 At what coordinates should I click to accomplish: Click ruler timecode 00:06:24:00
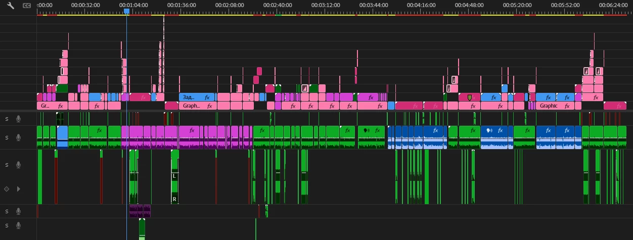pyautogui.click(x=613, y=5)
